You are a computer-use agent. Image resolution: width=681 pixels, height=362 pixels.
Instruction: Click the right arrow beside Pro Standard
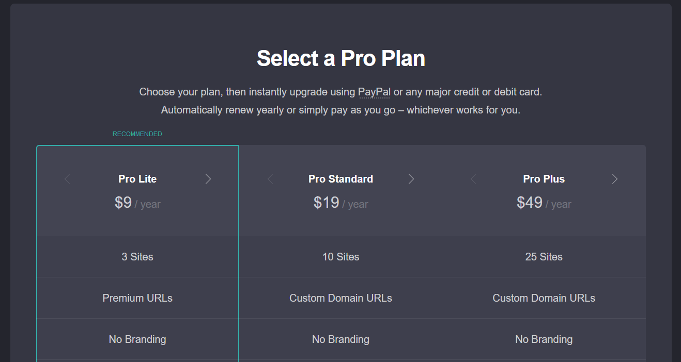coord(411,179)
